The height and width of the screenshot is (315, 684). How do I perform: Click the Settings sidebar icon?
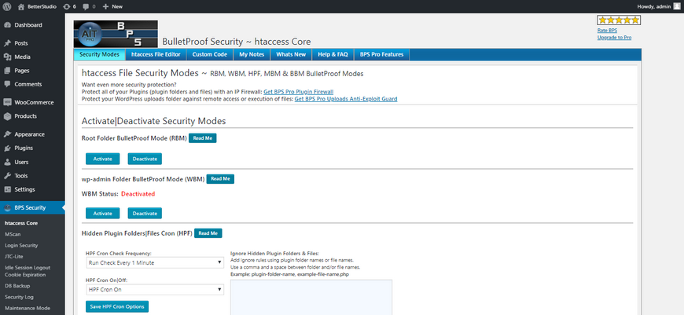coord(7,189)
